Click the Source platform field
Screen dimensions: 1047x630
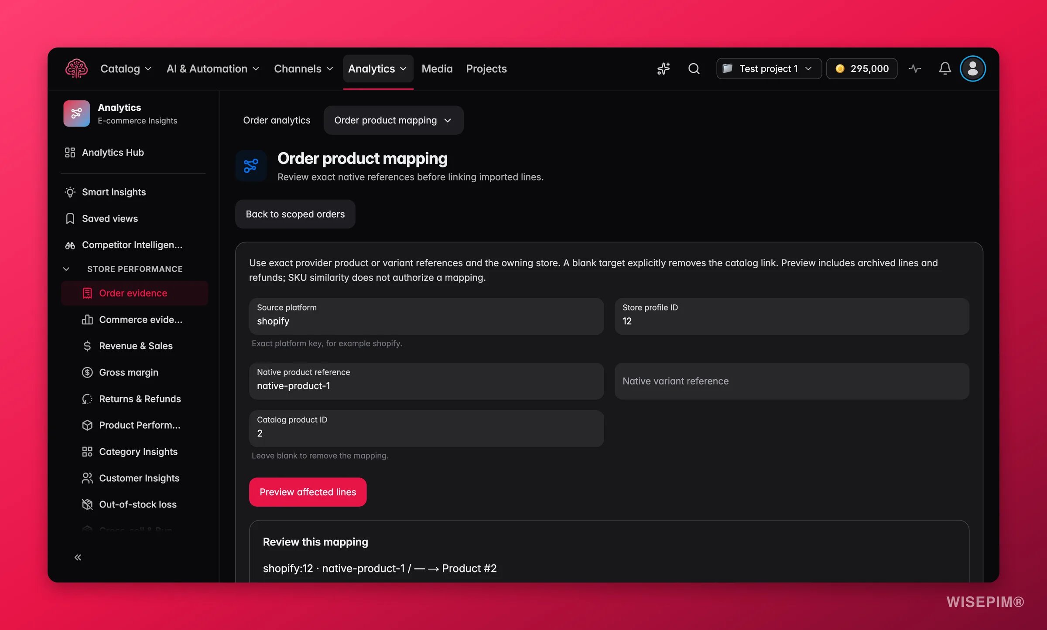[x=426, y=317]
